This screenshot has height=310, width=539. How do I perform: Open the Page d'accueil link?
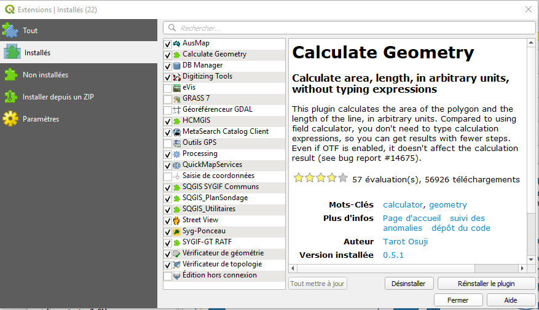click(x=412, y=219)
